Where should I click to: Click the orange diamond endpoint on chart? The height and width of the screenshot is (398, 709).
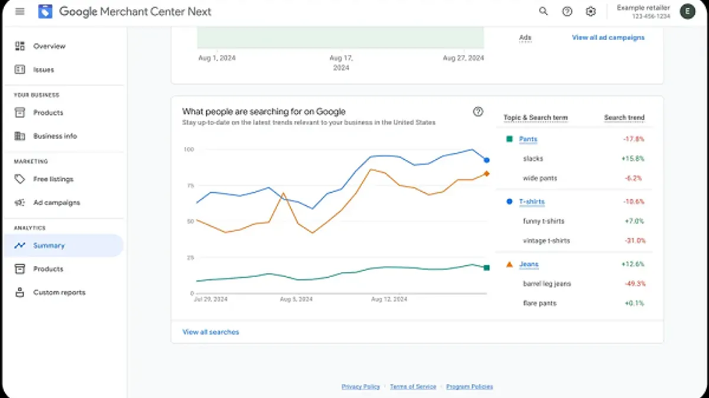pos(486,173)
